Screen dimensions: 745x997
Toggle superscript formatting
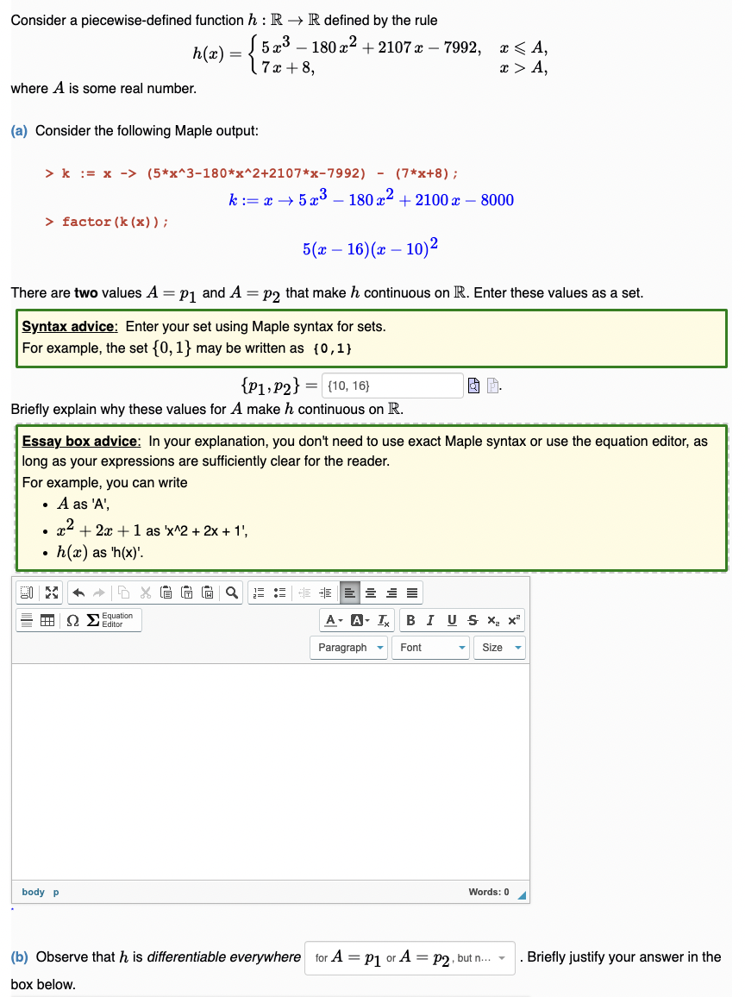tap(514, 620)
